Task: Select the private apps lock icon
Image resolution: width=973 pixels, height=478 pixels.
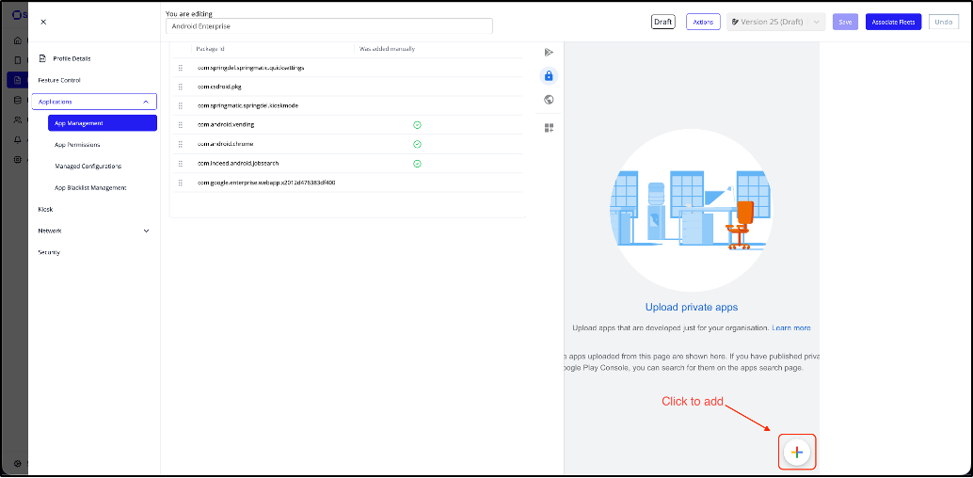Action: pyautogui.click(x=549, y=75)
